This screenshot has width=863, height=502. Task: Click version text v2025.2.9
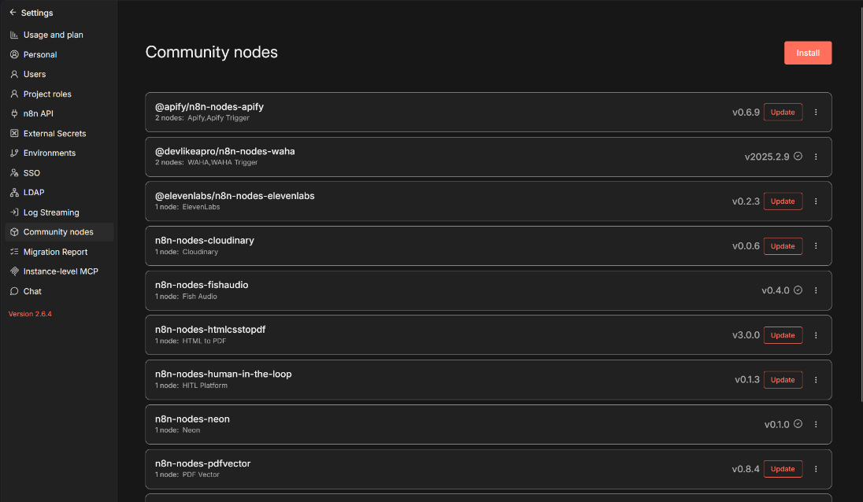point(767,157)
